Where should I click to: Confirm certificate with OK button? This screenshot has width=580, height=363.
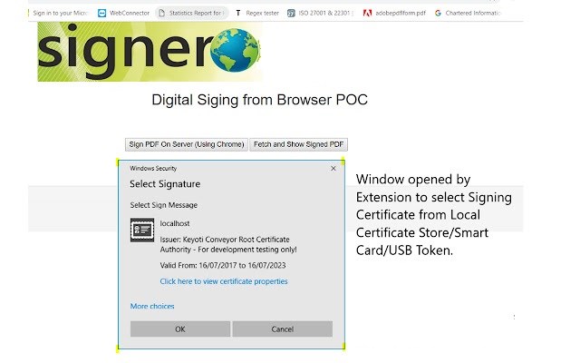click(180, 329)
